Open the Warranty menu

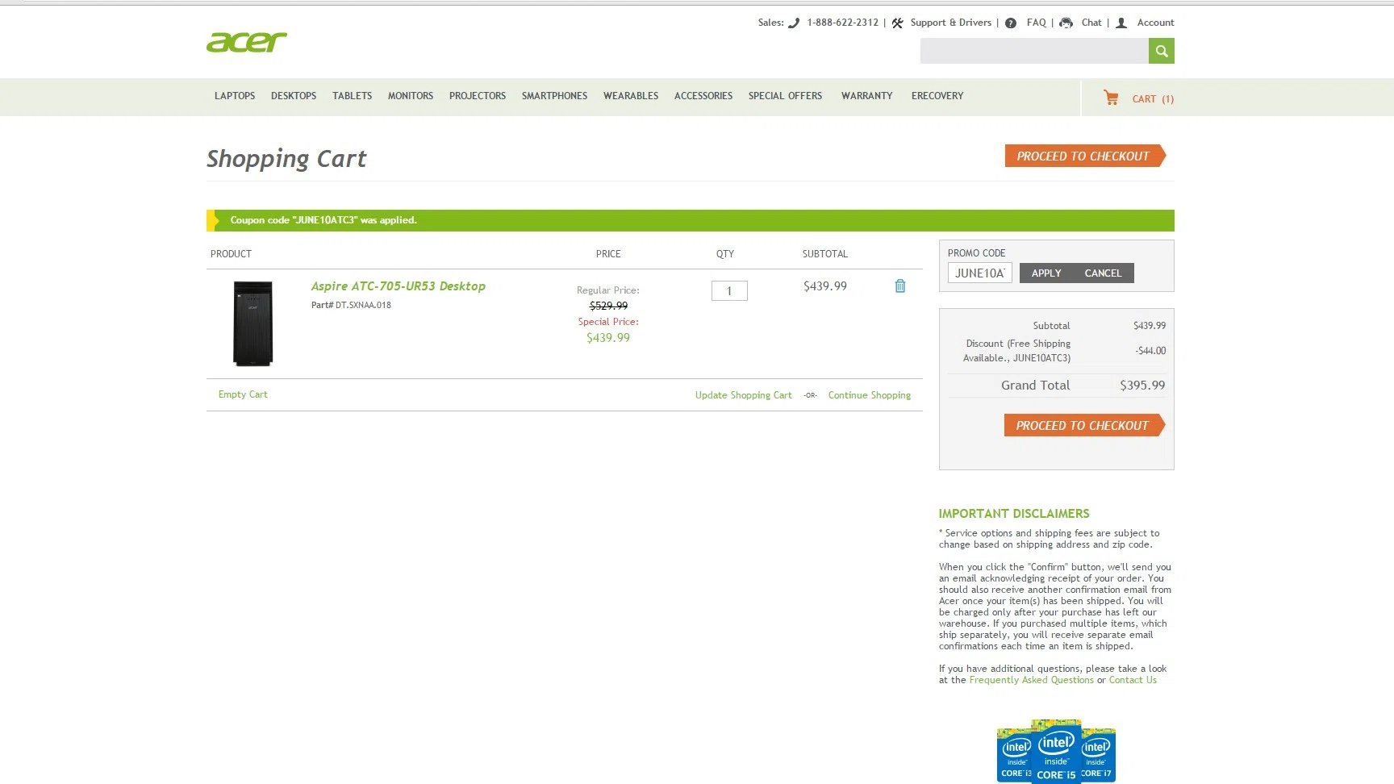click(x=866, y=96)
